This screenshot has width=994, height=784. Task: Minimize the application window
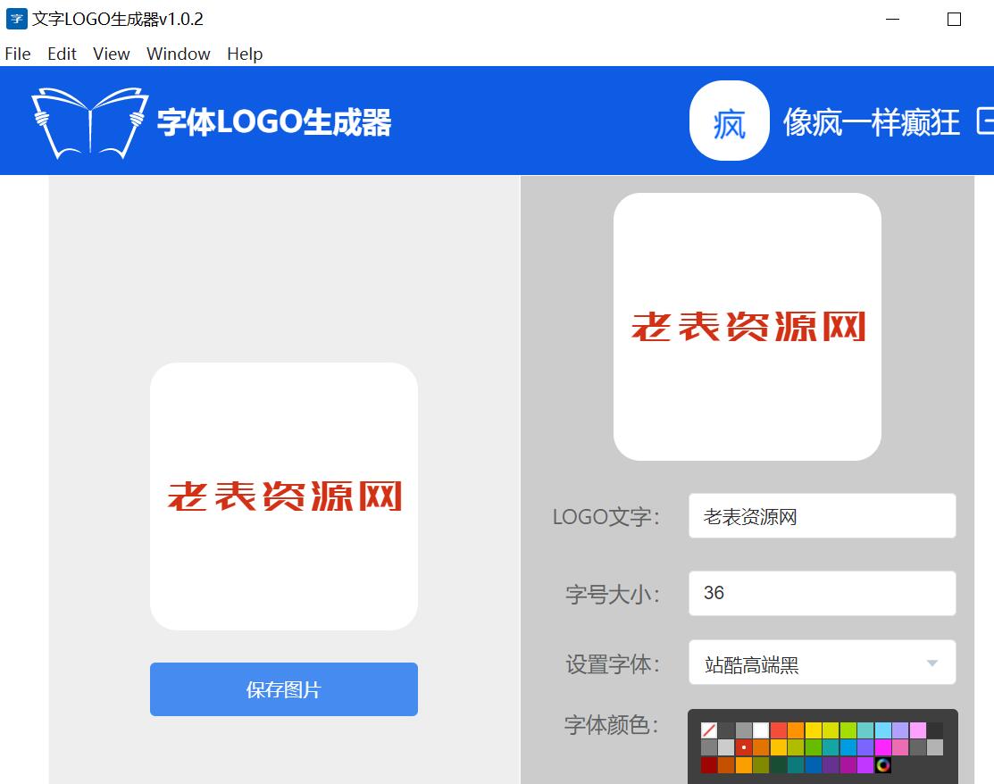tap(893, 19)
